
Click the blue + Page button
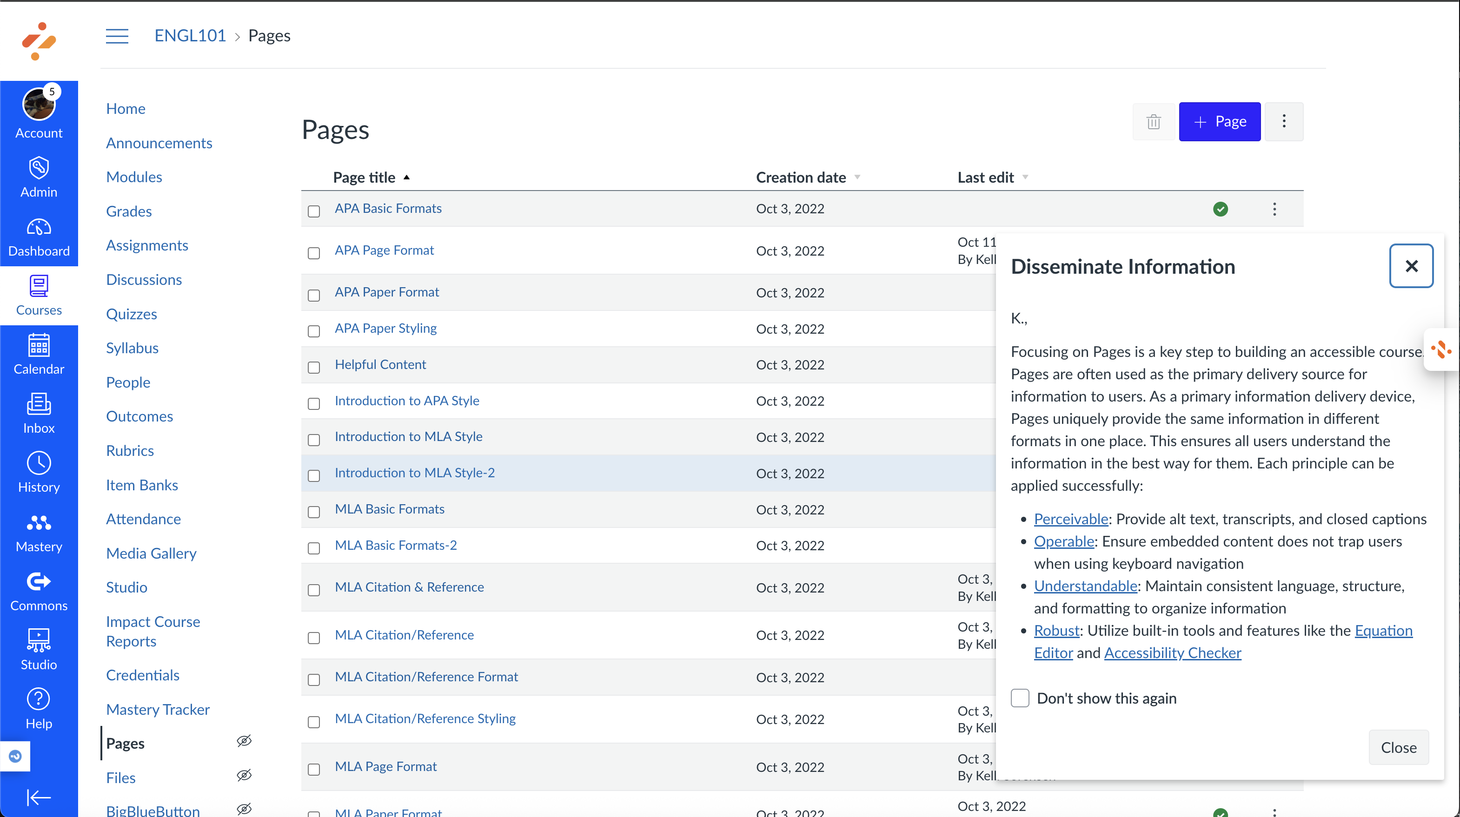click(x=1219, y=122)
